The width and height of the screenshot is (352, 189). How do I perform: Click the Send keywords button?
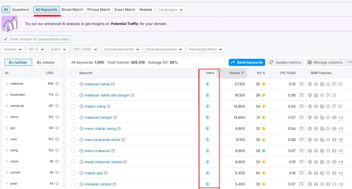[247, 63]
